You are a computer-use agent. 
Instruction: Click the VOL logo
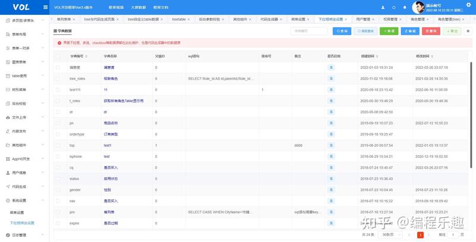21,7
